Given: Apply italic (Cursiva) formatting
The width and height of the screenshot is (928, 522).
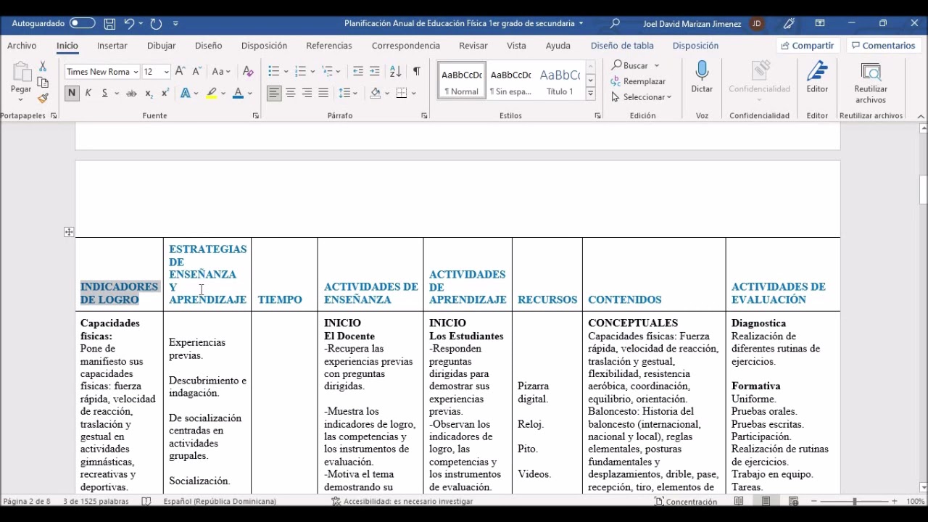Looking at the screenshot, I should pyautogui.click(x=88, y=93).
